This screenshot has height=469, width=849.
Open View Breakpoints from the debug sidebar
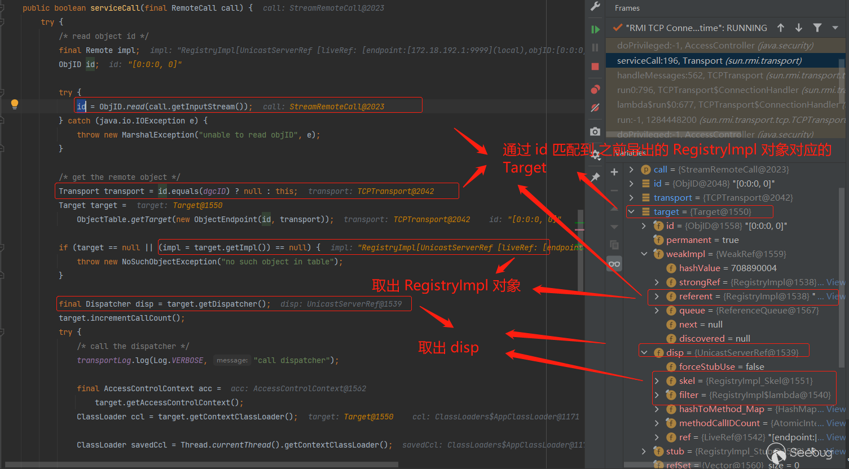595,90
